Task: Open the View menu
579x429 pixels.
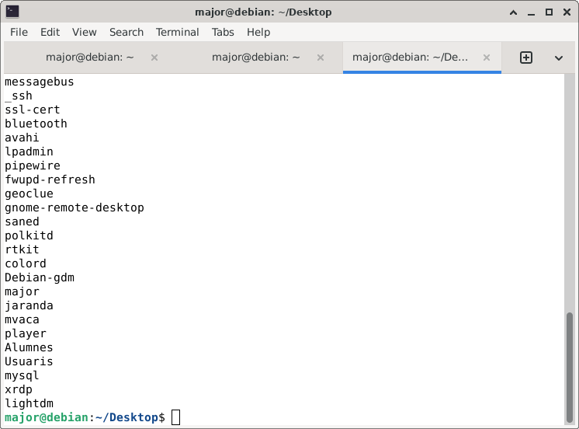Action: [85, 32]
